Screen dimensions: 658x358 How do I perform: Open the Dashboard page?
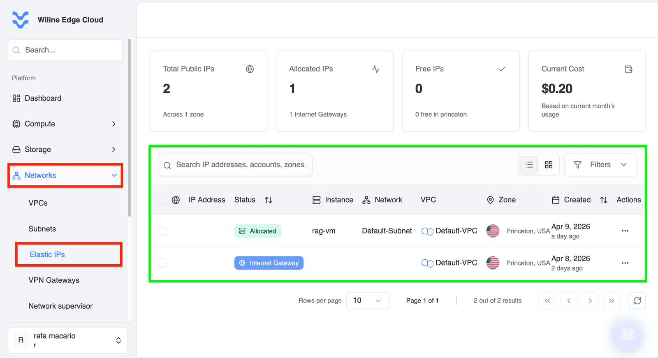[x=65, y=98]
